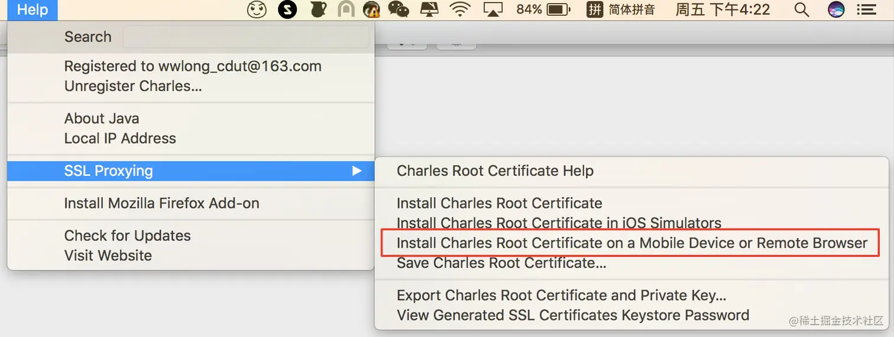Open the 简体拼音 input source menu
Image resolution: width=894 pixels, height=337 pixels.
620,9
